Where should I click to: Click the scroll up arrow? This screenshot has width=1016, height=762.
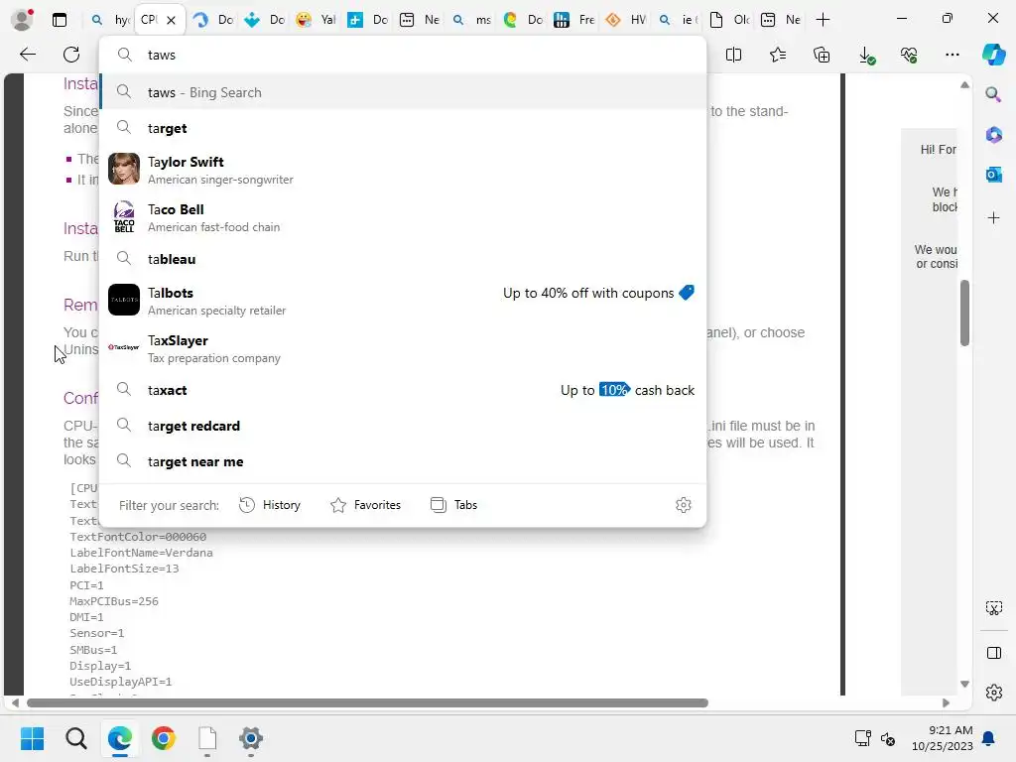[x=964, y=85]
